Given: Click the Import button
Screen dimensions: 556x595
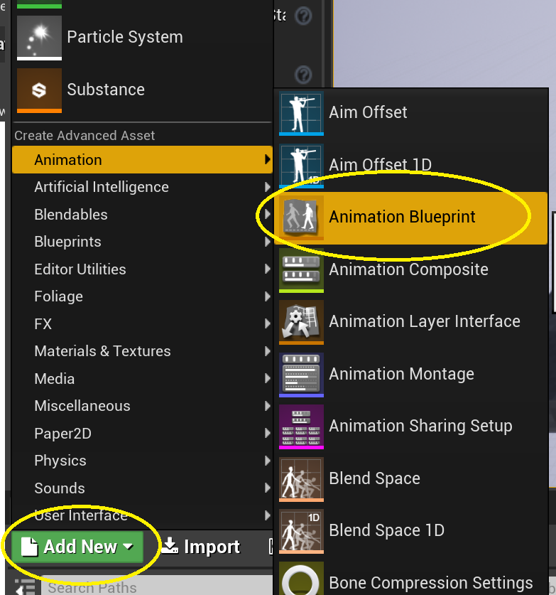Looking at the screenshot, I should [201, 547].
